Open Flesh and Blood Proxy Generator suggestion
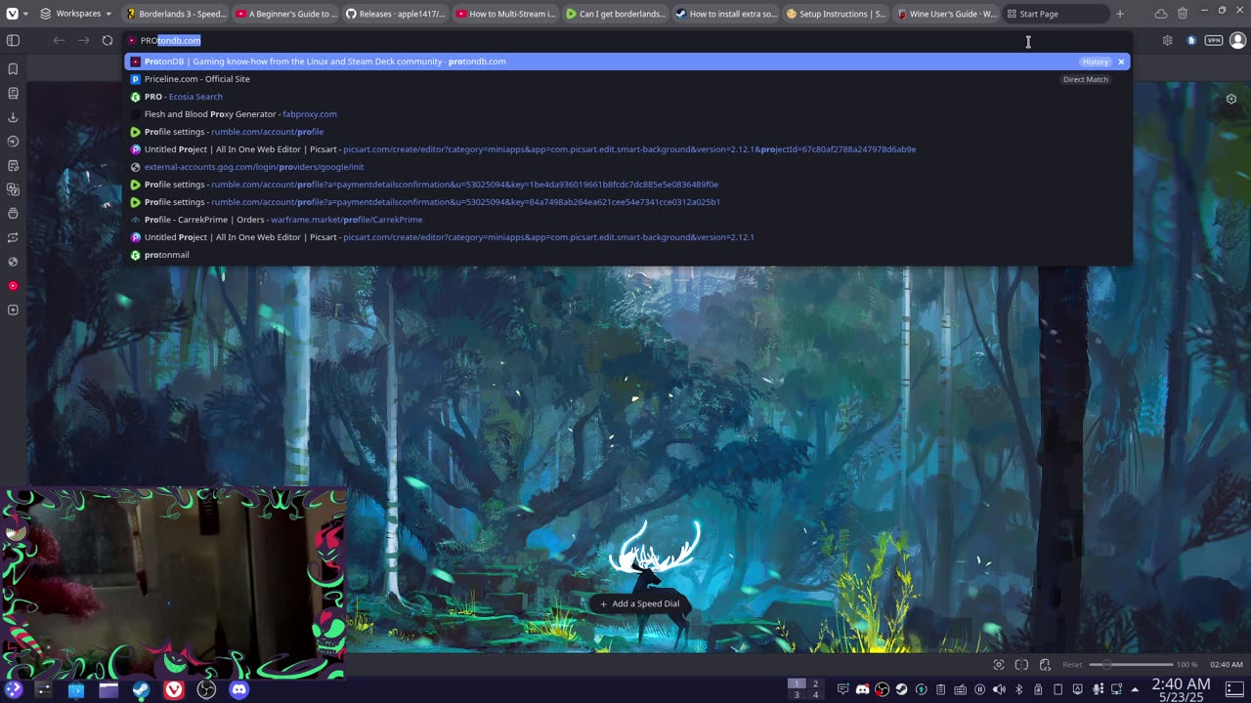The image size is (1251, 703). 626,114
